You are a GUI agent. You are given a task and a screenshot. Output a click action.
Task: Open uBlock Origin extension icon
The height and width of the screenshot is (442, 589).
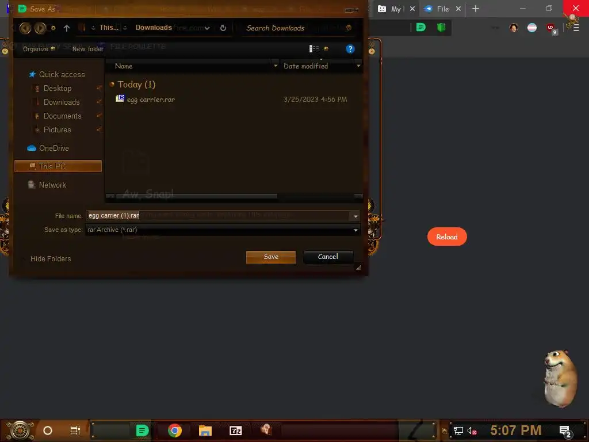[x=552, y=28]
